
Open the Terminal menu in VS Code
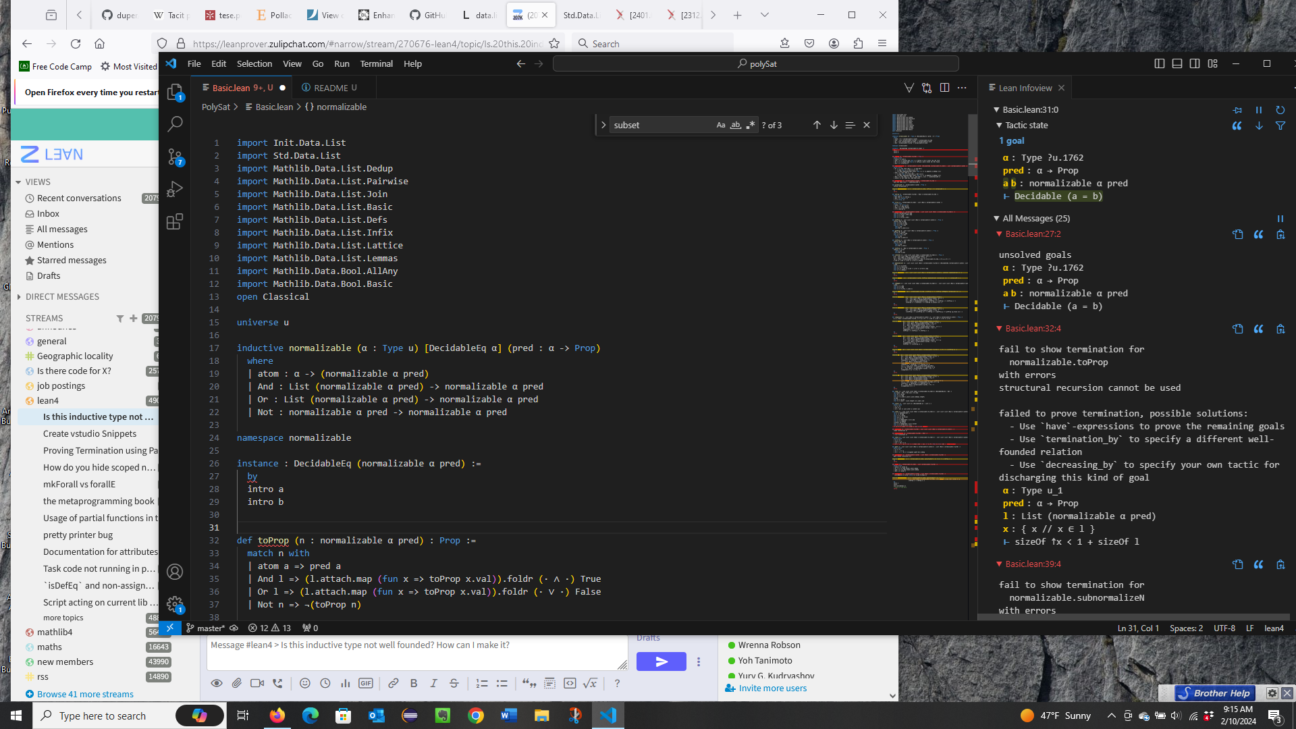pos(377,63)
